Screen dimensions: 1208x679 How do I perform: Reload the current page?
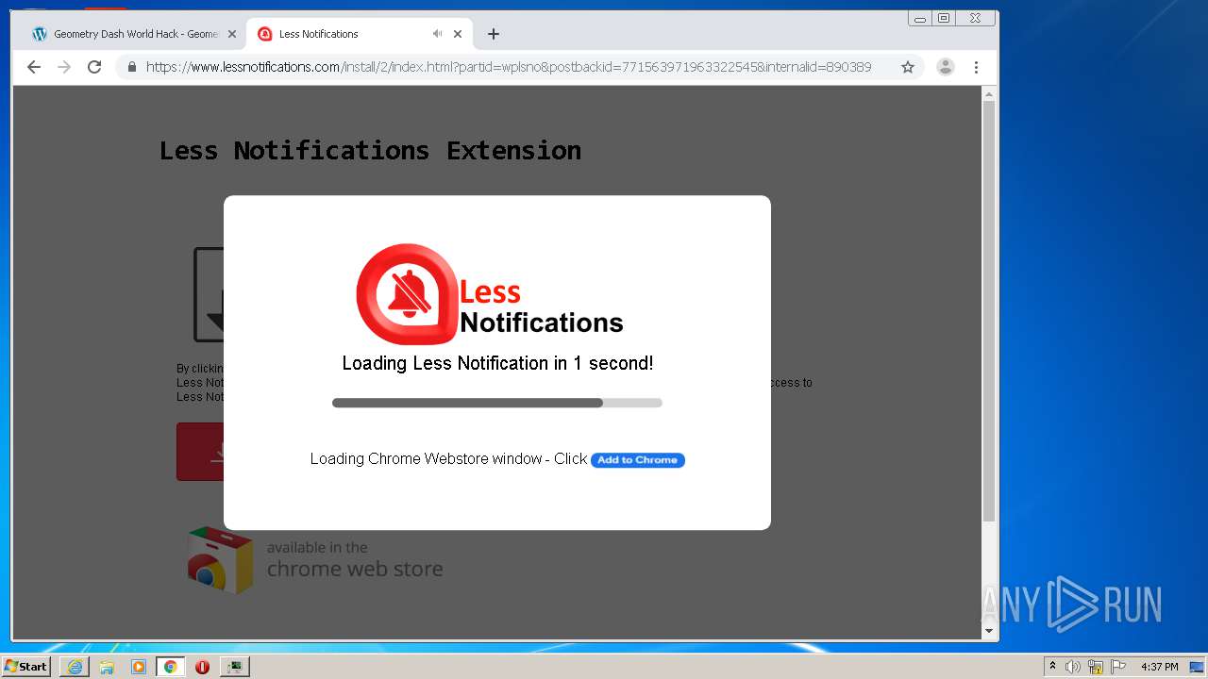[x=94, y=67]
